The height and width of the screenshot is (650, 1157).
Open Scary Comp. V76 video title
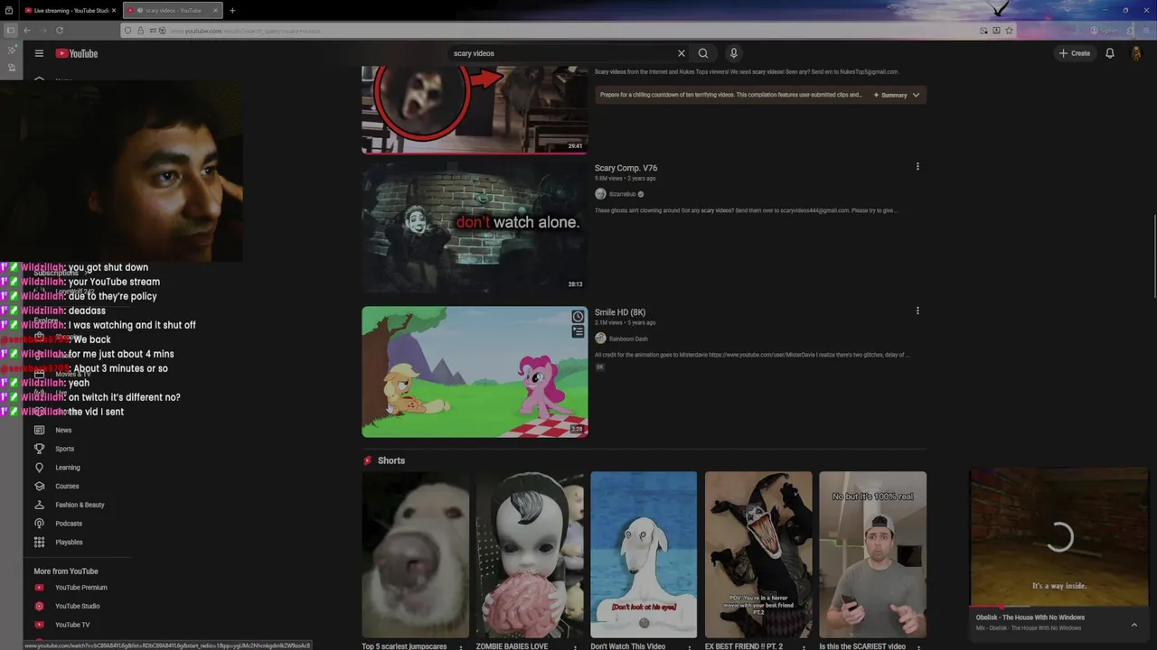(x=626, y=168)
